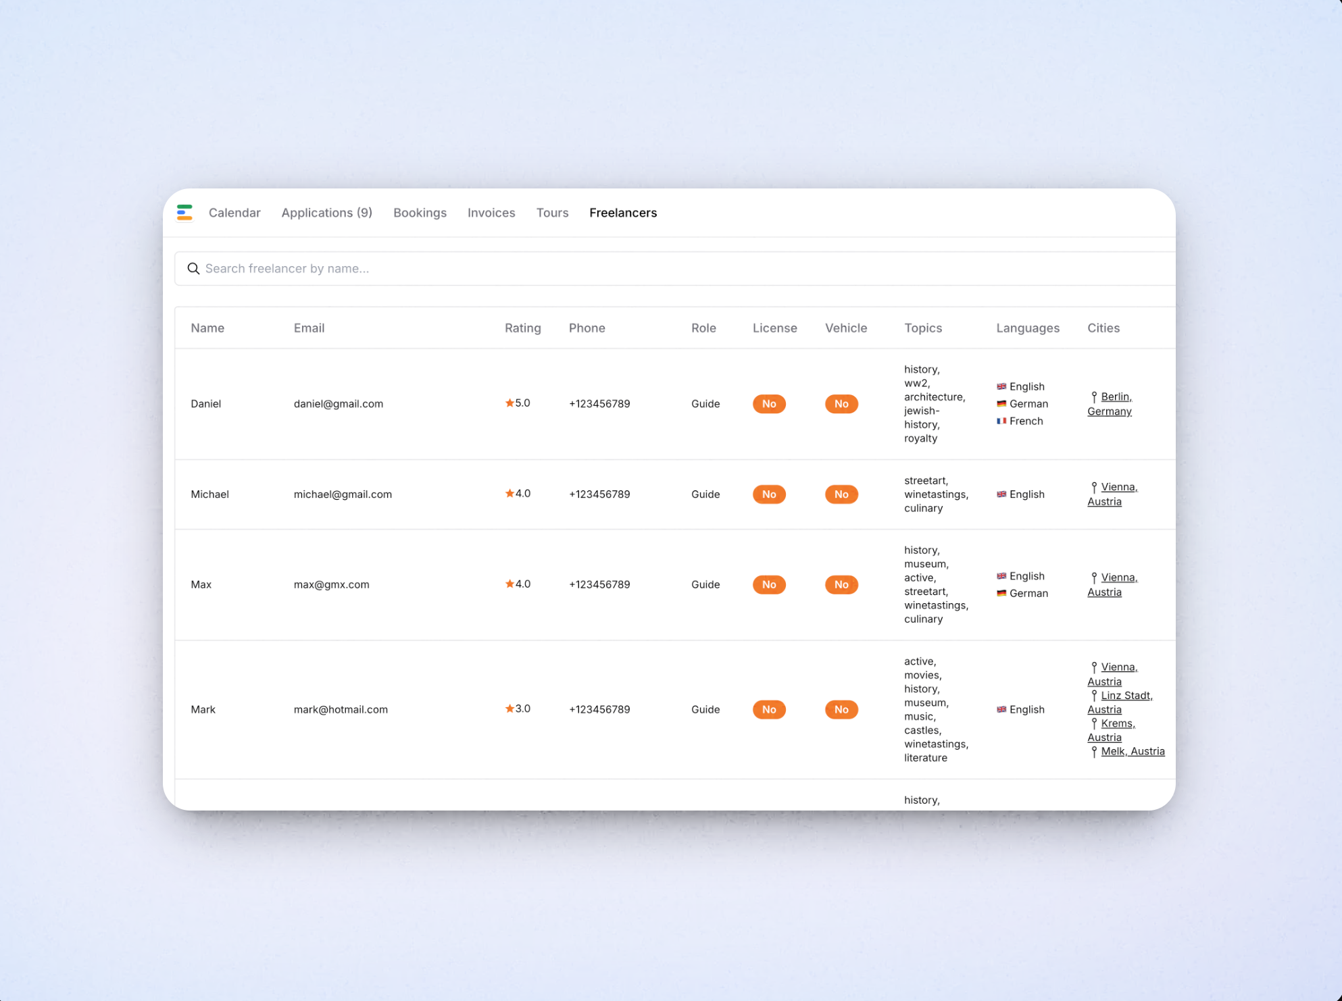Toggle the License 'No' badge for Daniel
Screen dimensions: 1342x1001
tap(769, 403)
